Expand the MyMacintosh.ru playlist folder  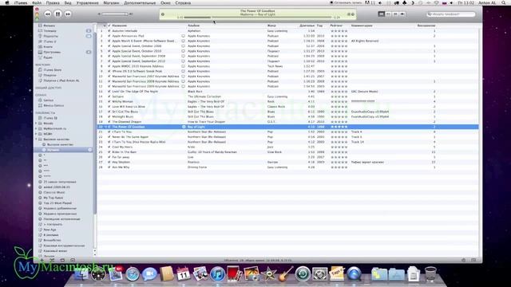(36, 128)
